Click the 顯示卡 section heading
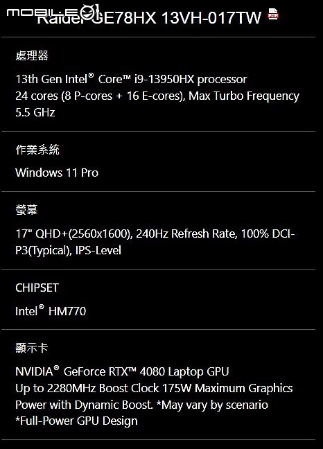The width and height of the screenshot is (323, 449). tap(32, 348)
